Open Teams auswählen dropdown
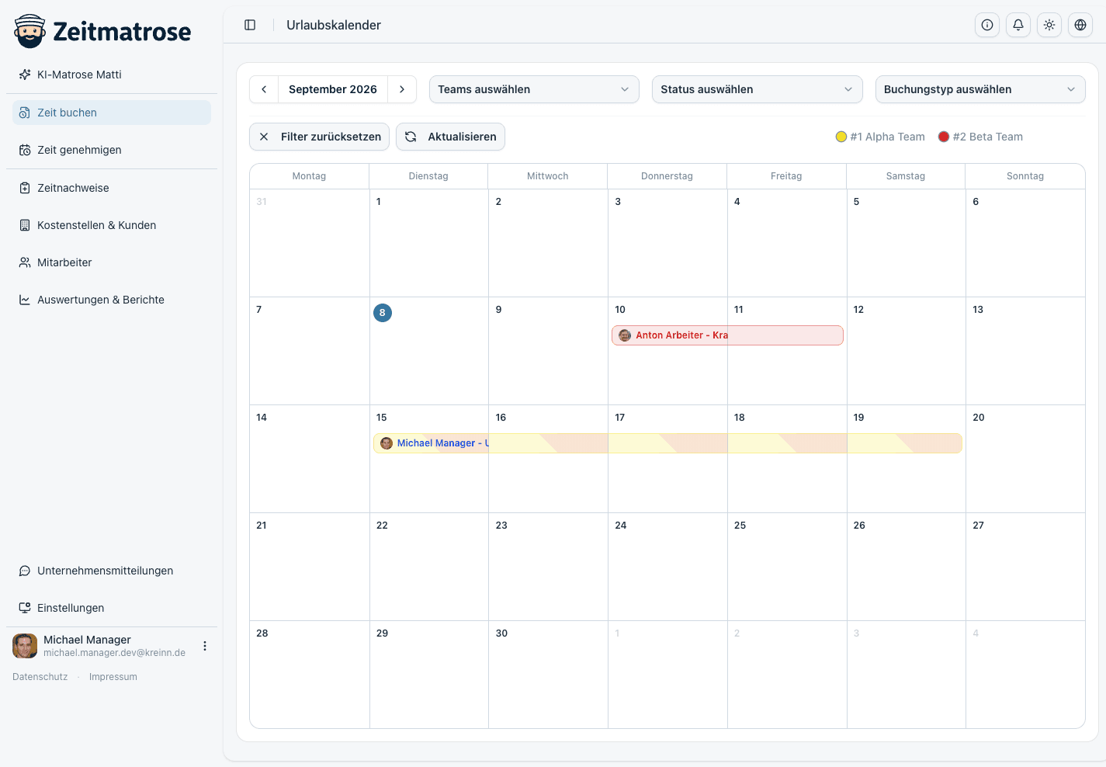The width and height of the screenshot is (1106, 767). tap(534, 89)
